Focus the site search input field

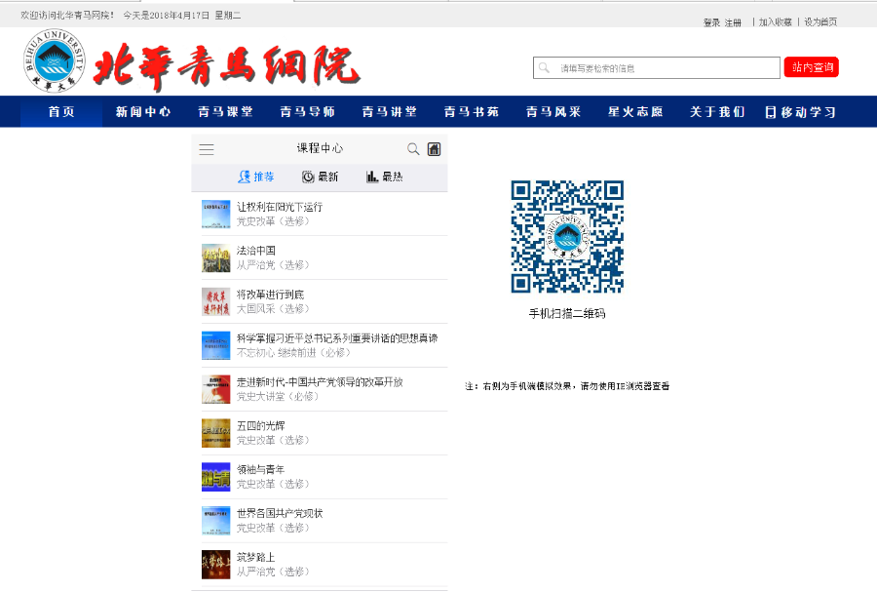[x=657, y=67]
